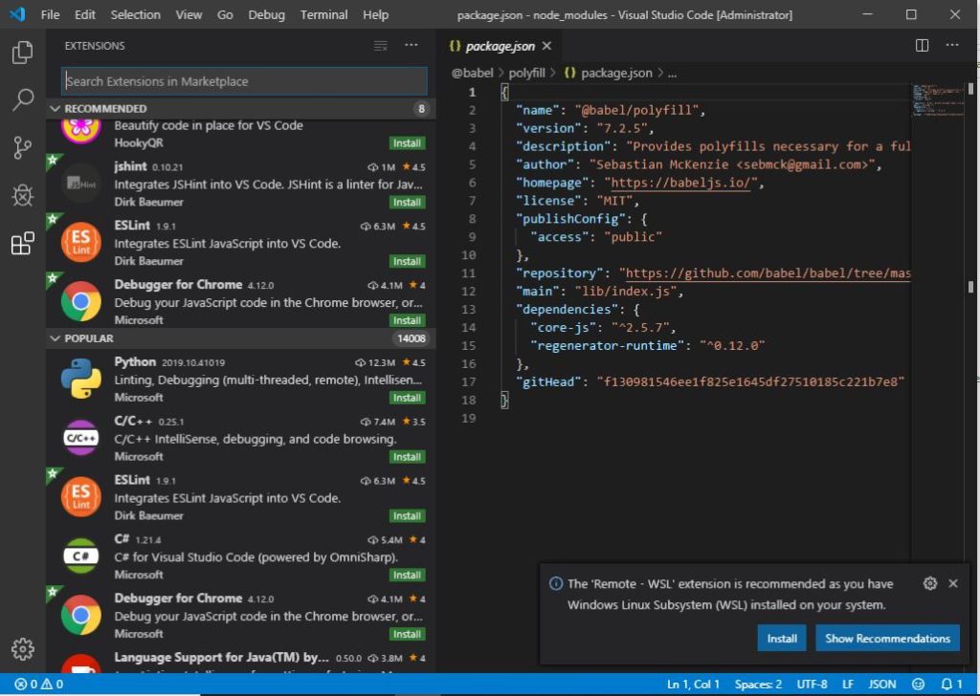Click the feedback smiley in status bar
Screen dimensions: 980x696
[918, 685]
